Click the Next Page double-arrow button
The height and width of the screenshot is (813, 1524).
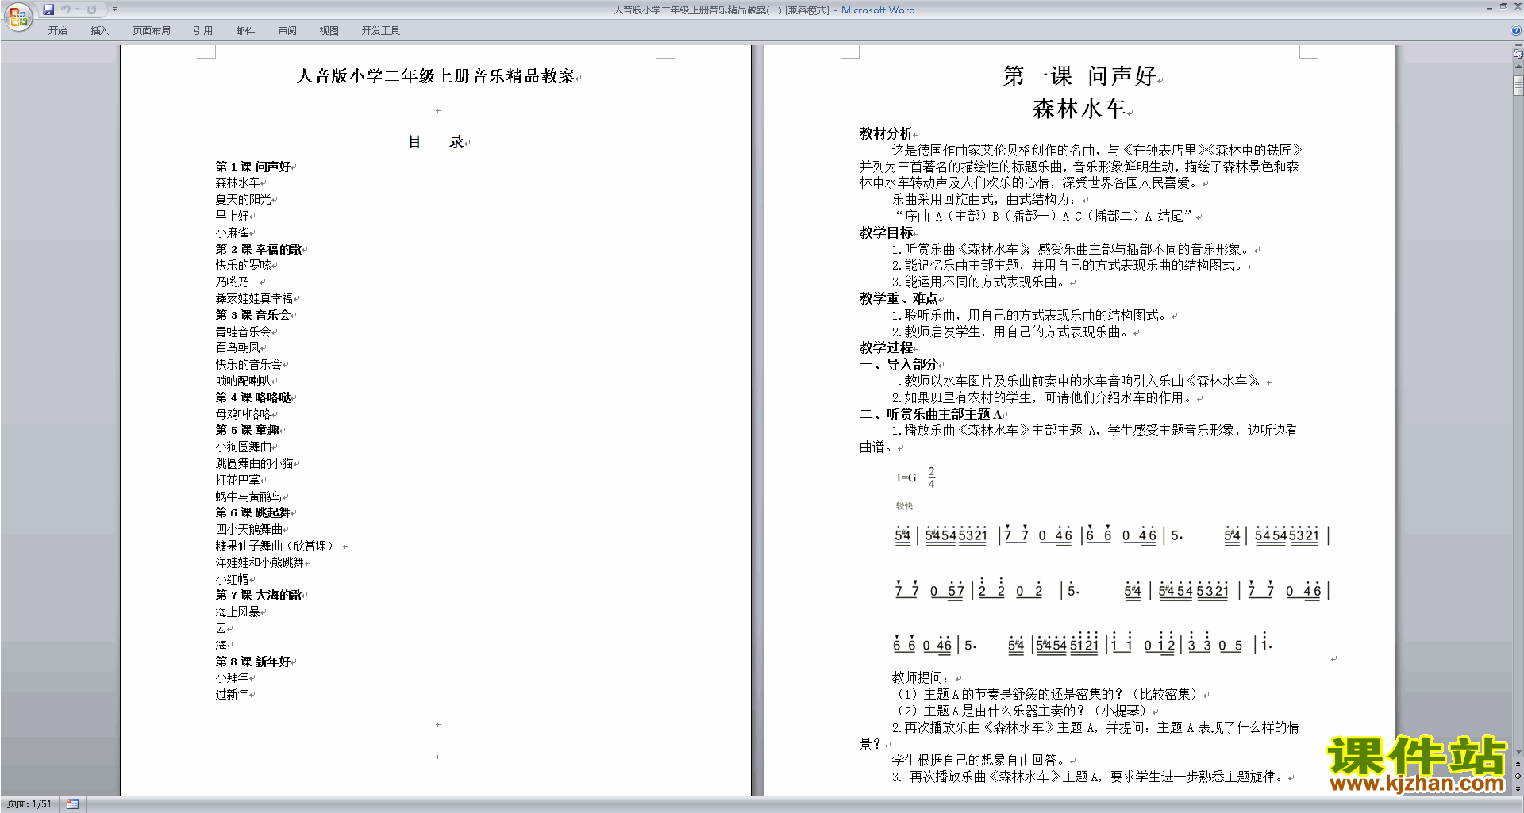pos(1518,789)
